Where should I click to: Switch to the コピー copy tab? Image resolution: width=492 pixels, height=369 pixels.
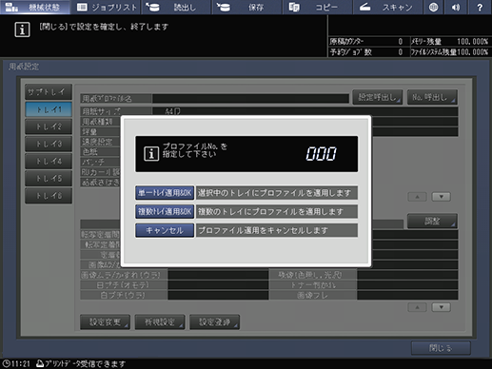[317, 7]
